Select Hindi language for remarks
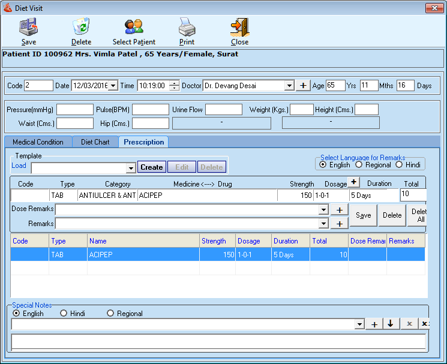Screen dimensions: 447x364 point(400,165)
